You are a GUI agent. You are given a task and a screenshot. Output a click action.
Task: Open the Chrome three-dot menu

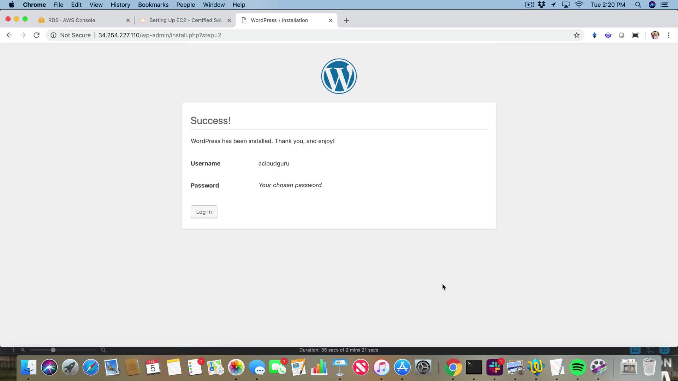(x=668, y=35)
